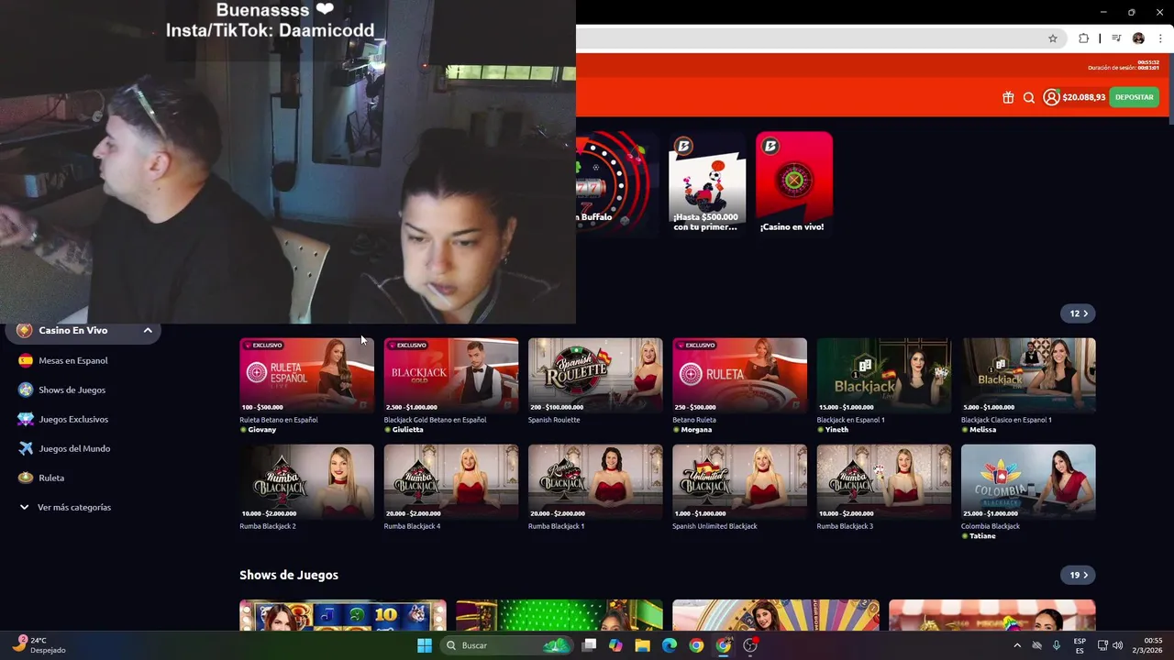The width and height of the screenshot is (1174, 660).
Task: Open Task View in the taskbar
Action: coord(589,645)
